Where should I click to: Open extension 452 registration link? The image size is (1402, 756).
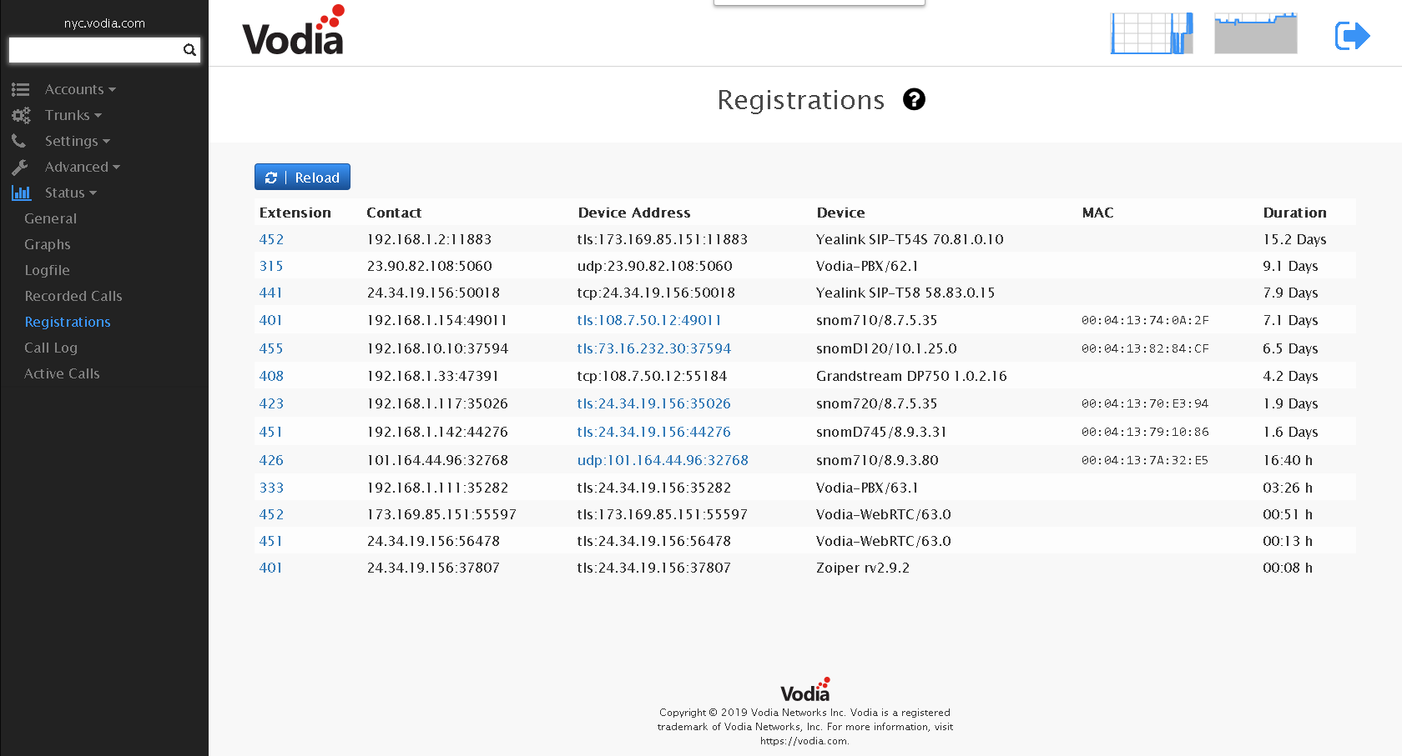(x=271, y=239)
